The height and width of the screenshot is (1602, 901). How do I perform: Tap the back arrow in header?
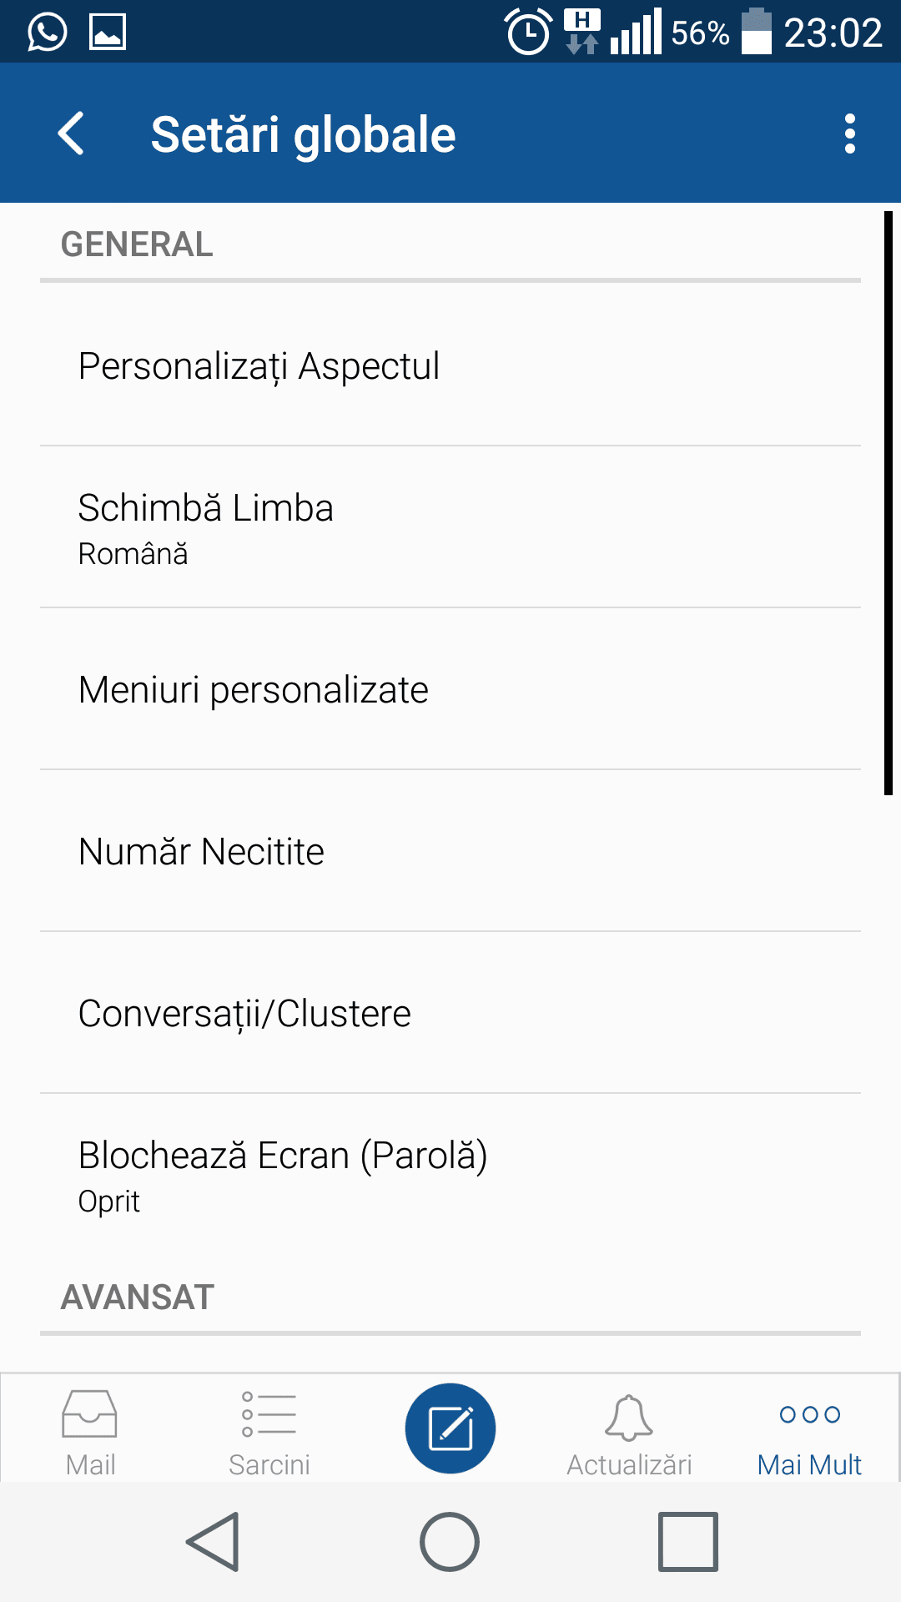pos(72,133)
